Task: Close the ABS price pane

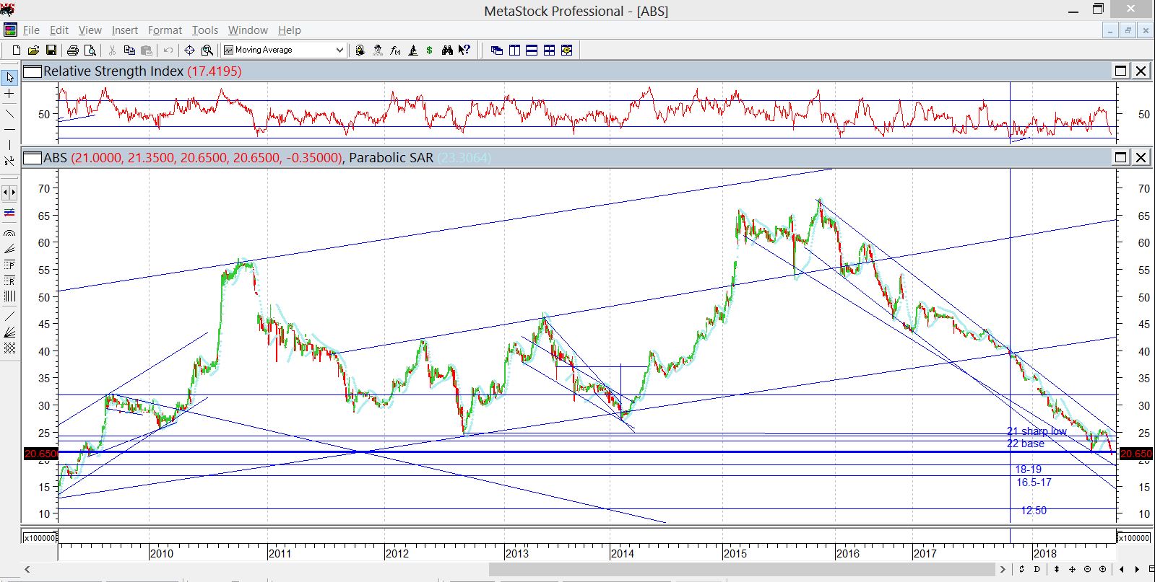Action: (1141, 157)
